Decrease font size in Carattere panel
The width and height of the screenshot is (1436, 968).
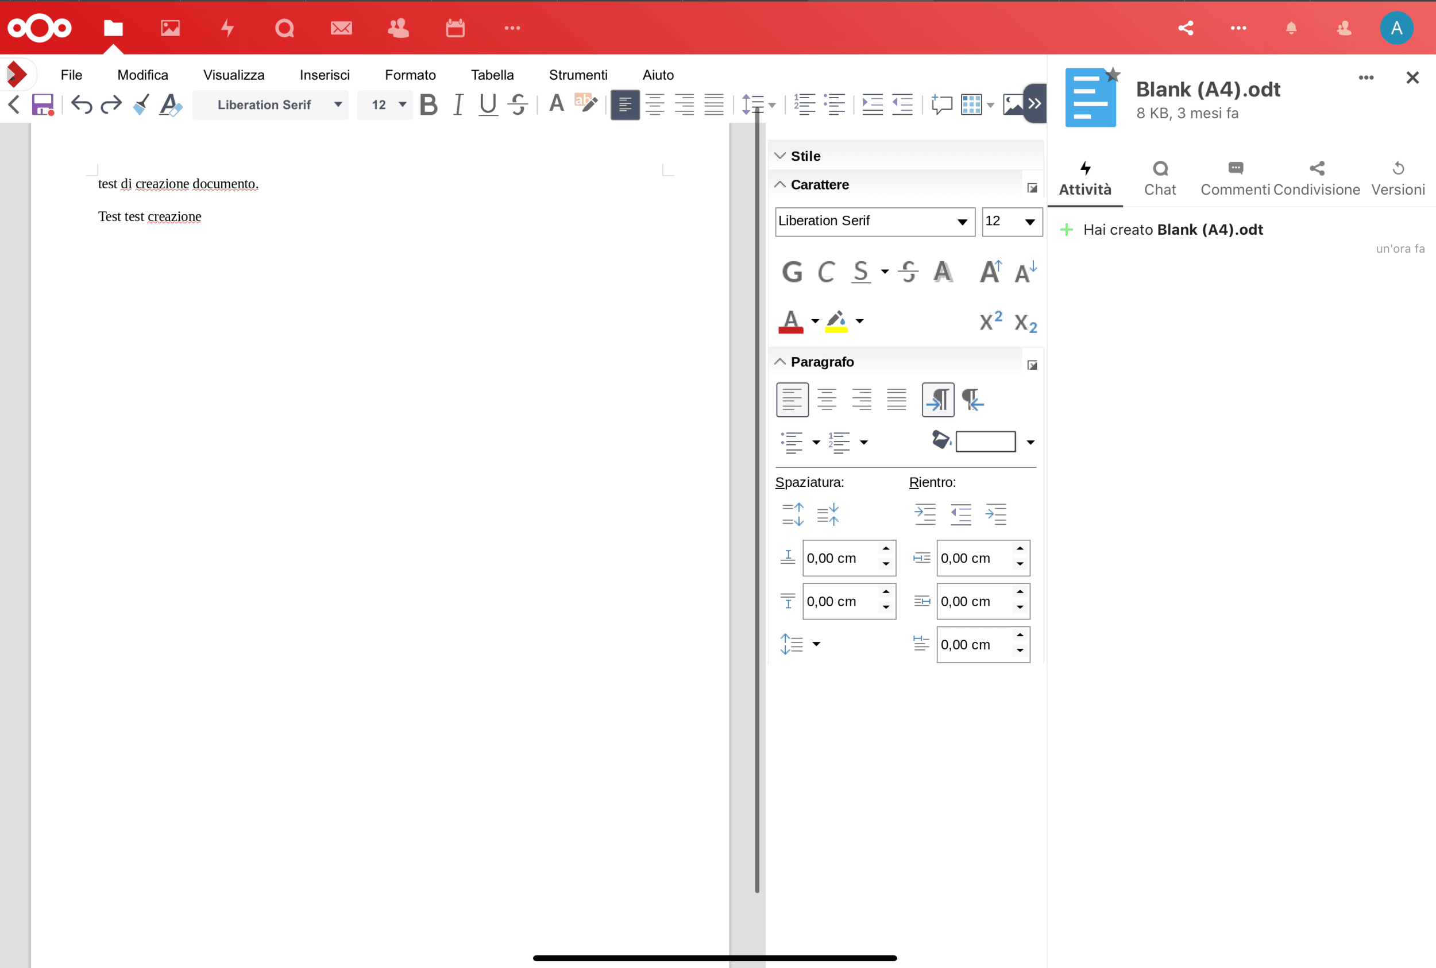(1025, 272)
